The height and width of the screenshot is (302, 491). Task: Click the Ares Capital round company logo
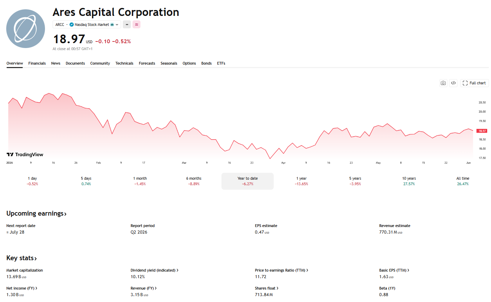click(26, 29)
